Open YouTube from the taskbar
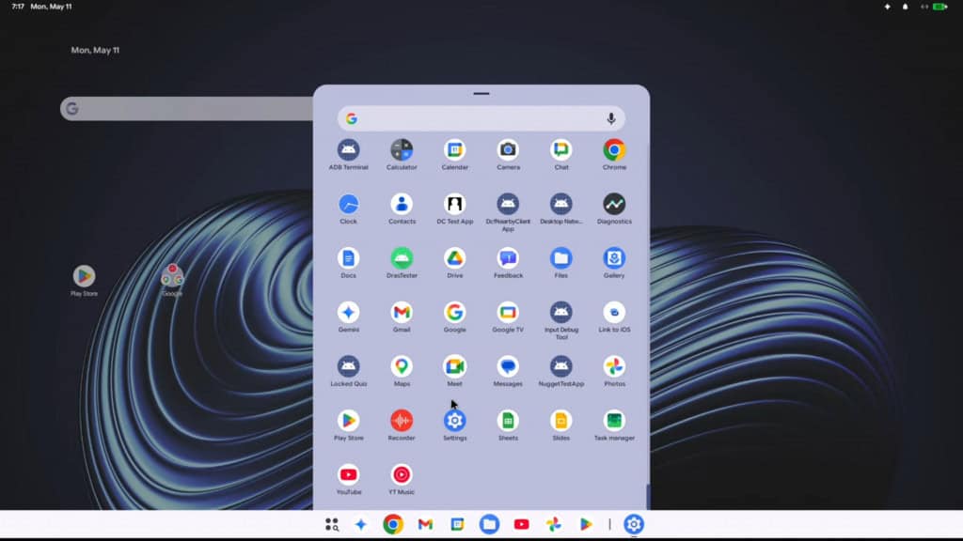The image size is (963, 541). pos(521,524)
